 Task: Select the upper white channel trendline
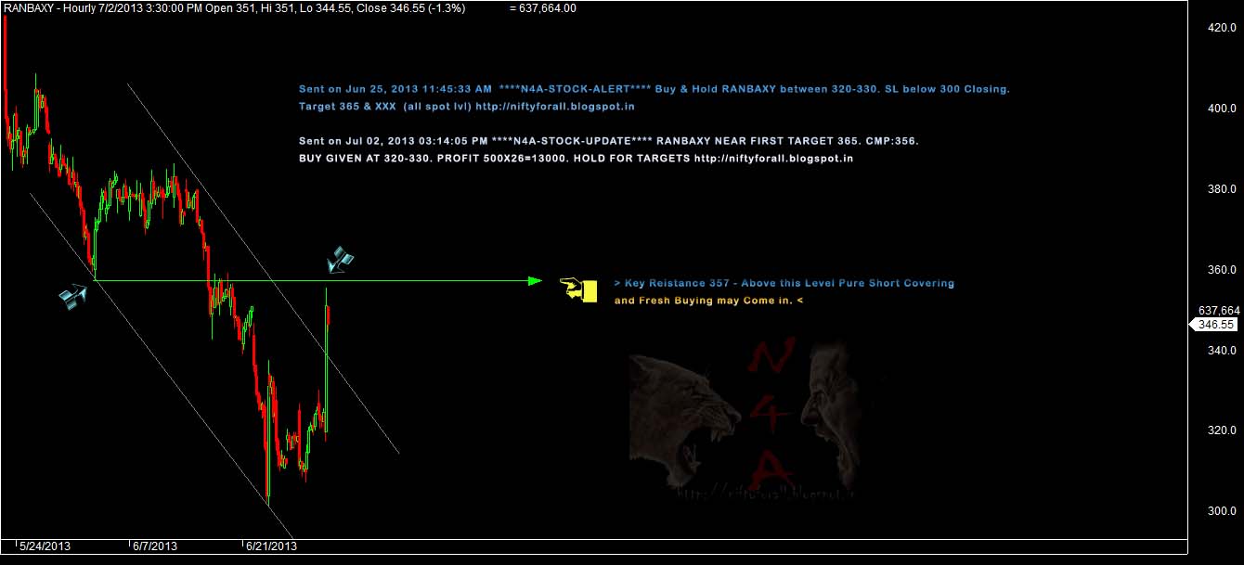263,268
